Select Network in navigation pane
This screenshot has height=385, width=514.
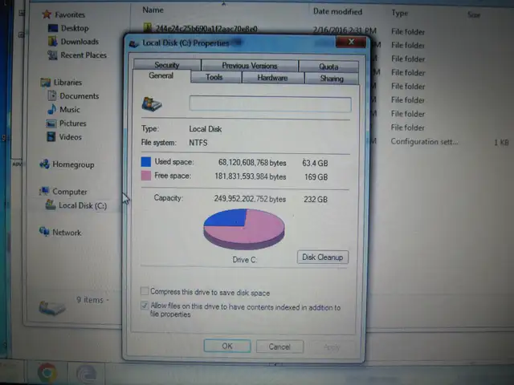pos(67,233)
